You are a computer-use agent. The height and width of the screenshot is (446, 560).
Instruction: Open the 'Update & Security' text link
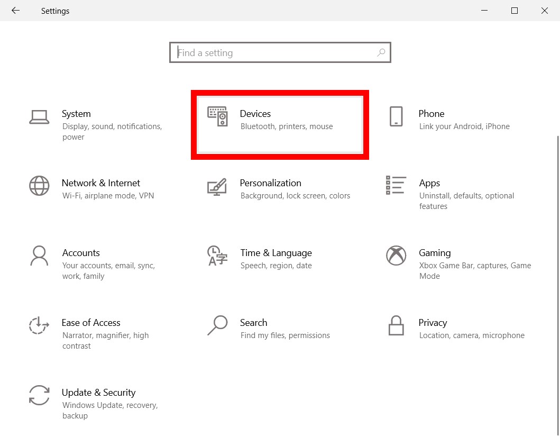coord(98,393)
